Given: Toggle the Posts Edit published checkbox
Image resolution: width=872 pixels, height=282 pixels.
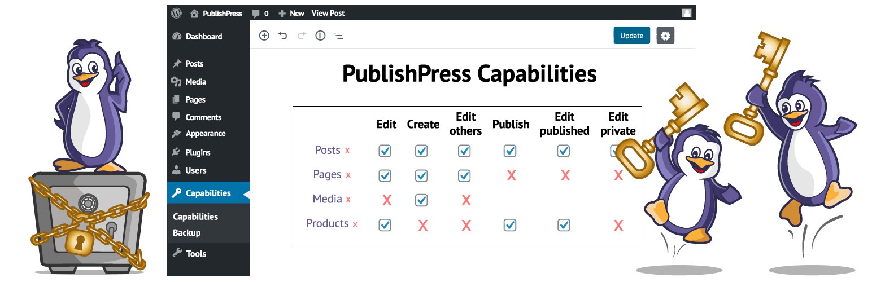Looking at the screenshot, I should [563, 151].
